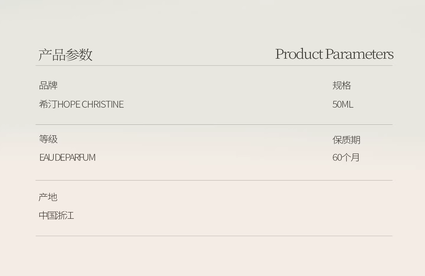
Task: Select the 规格 label
Action: point(341,86)
